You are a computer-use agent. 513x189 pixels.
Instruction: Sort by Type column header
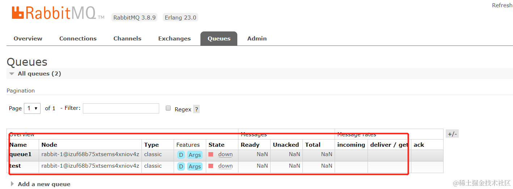pos(151,145)
